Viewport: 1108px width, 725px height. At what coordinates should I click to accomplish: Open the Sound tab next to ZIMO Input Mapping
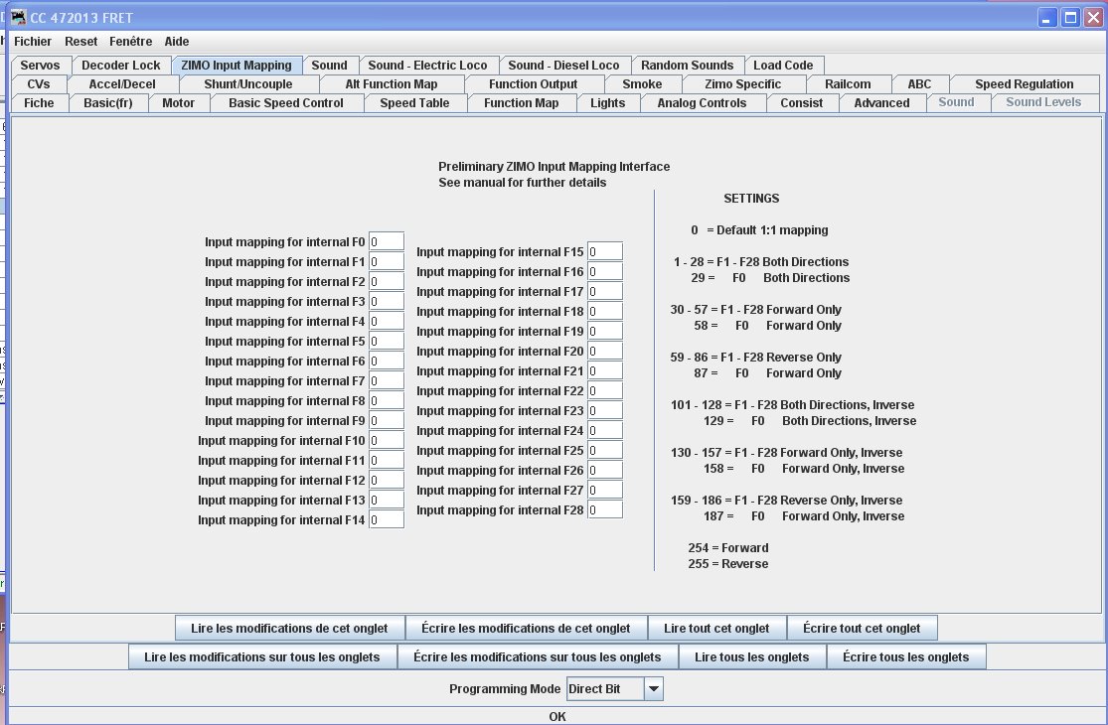click(x=329, y=65)
